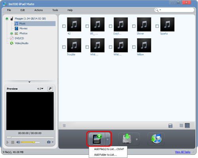Pop out the preview window icon
This screenshot has width=198, height=158.
tap(50, 89)
